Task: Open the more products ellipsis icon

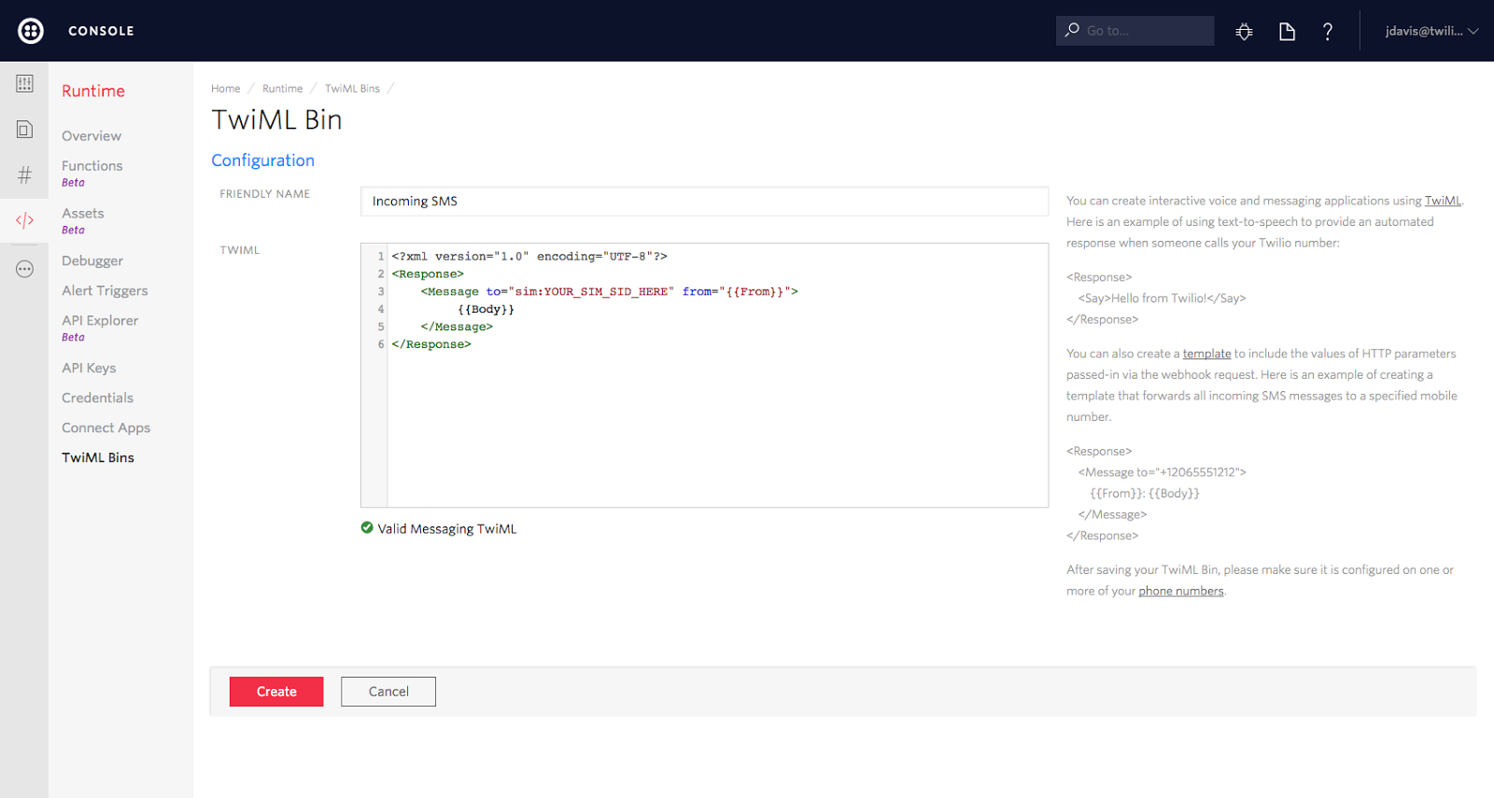Action: (x=24, y=269)
